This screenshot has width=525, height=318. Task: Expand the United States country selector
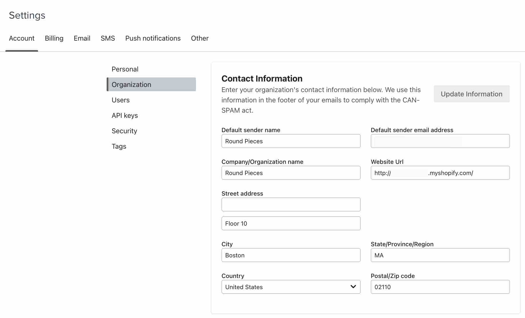291,287
